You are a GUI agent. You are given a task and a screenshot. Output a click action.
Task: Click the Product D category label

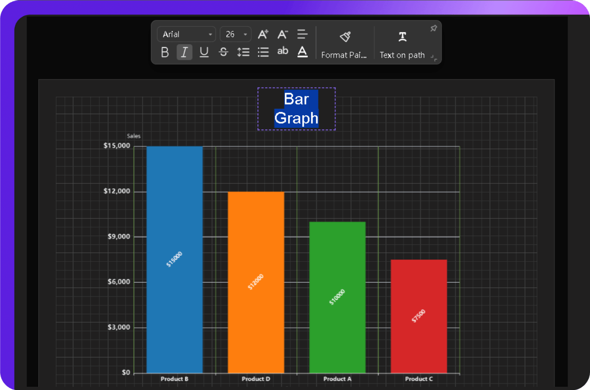click(x=256, y=379)
